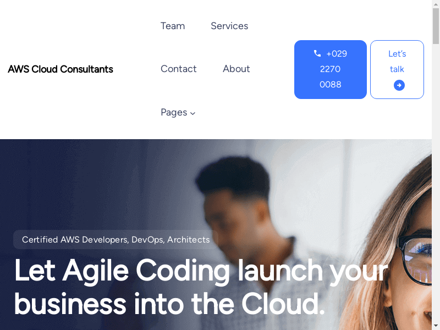Click the phone number digits 2270
440x330 pixels.
coord(331,69)
